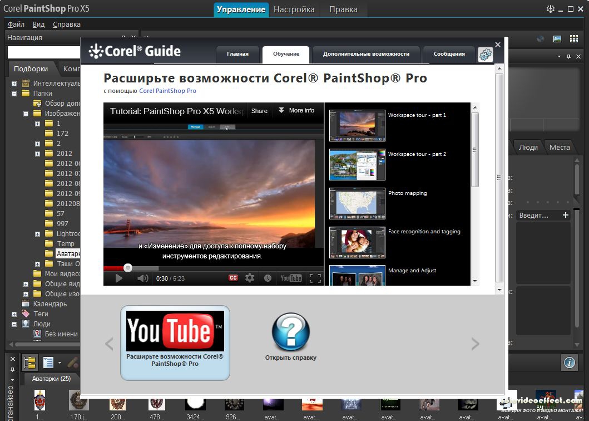Open video on YouTube logo
This screenshot has height=421, width=589.
point(291,278)
